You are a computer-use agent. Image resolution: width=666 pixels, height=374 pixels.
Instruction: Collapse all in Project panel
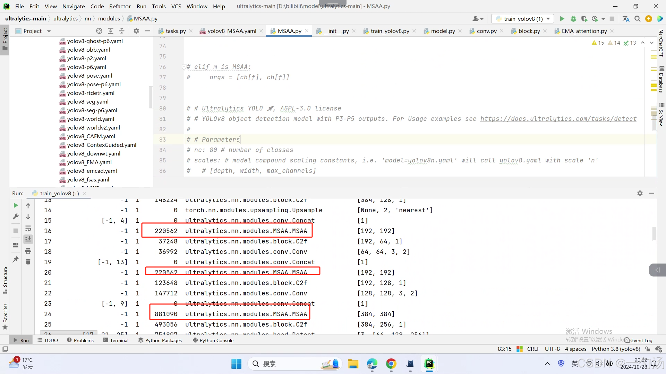coord(122,31)
